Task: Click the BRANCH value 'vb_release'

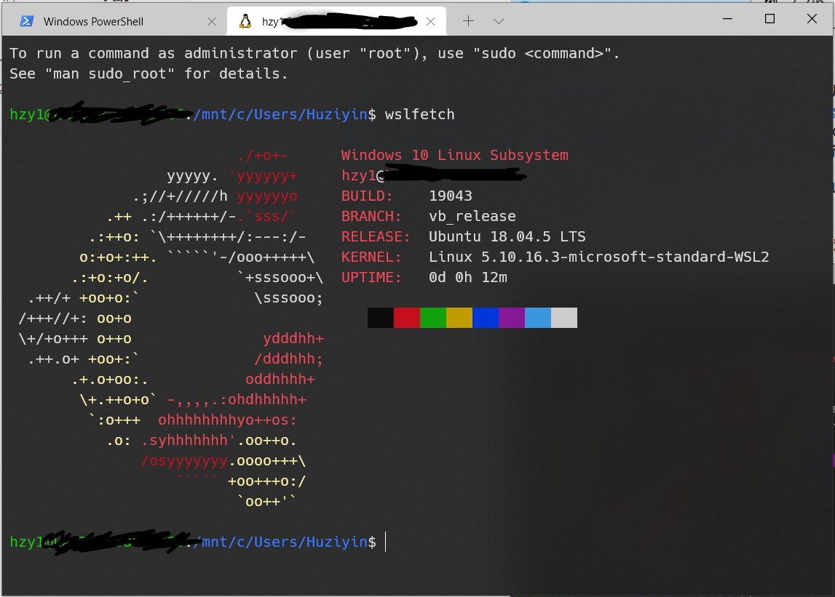Action: pyautogui.click(x=472, y=217)
